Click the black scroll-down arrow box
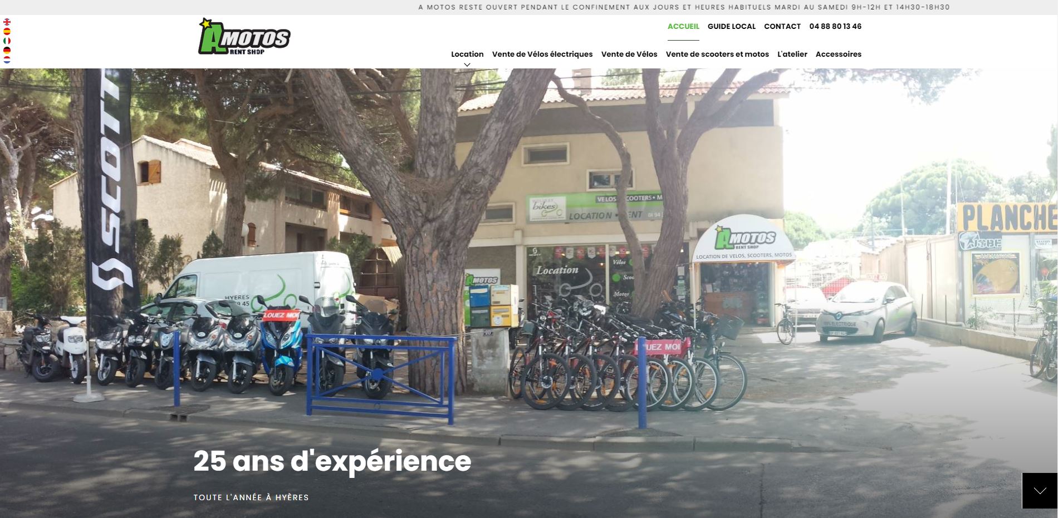The image size is (1058, 518). [1040, 491]
